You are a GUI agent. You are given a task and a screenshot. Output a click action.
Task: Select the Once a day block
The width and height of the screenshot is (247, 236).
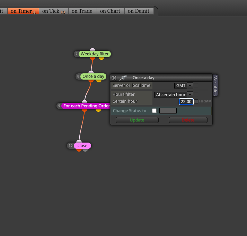94,76
